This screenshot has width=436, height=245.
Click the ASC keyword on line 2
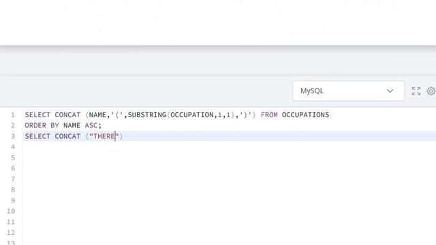pyautogui.click(x=91, y=125)
